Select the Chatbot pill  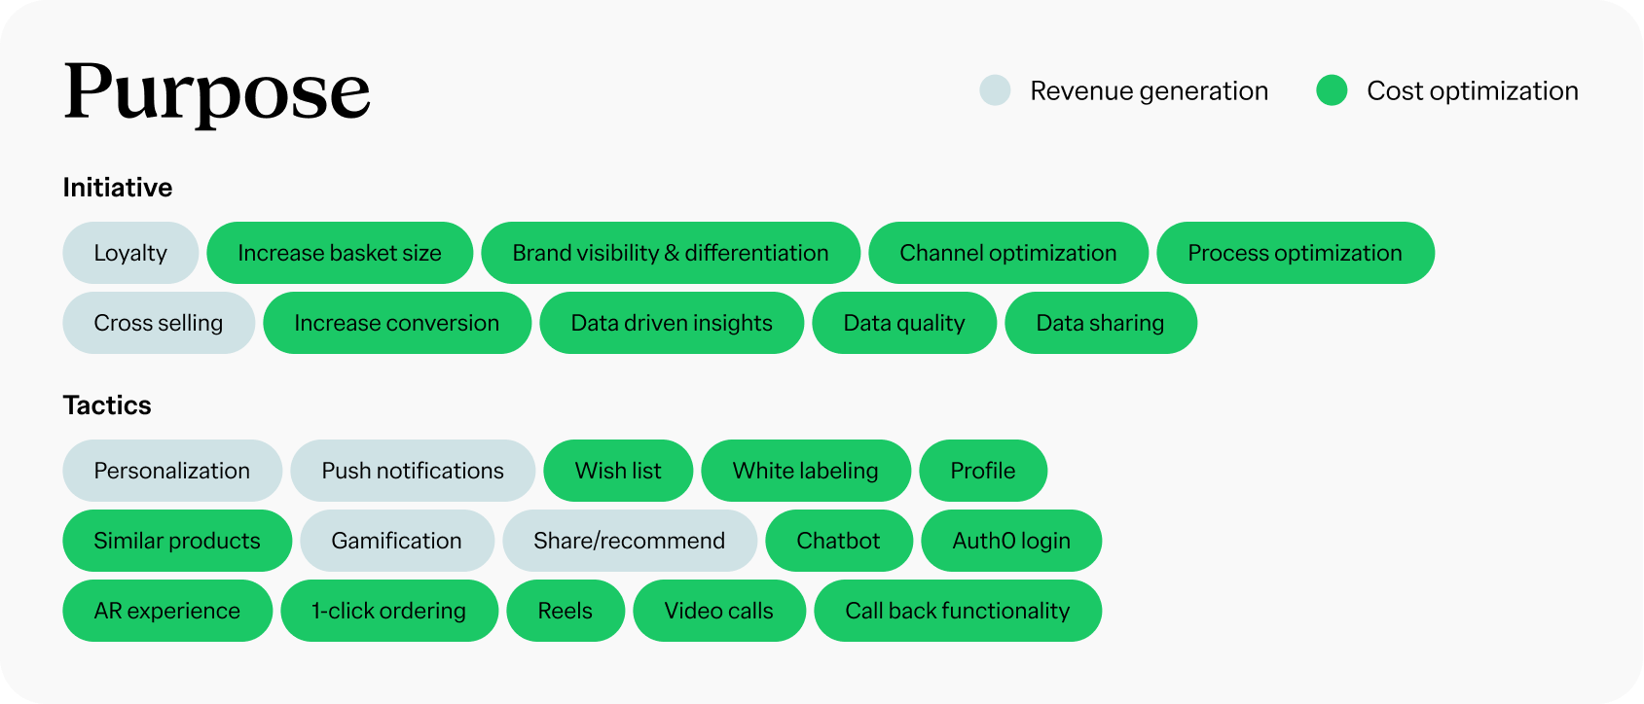coord(838,541)
